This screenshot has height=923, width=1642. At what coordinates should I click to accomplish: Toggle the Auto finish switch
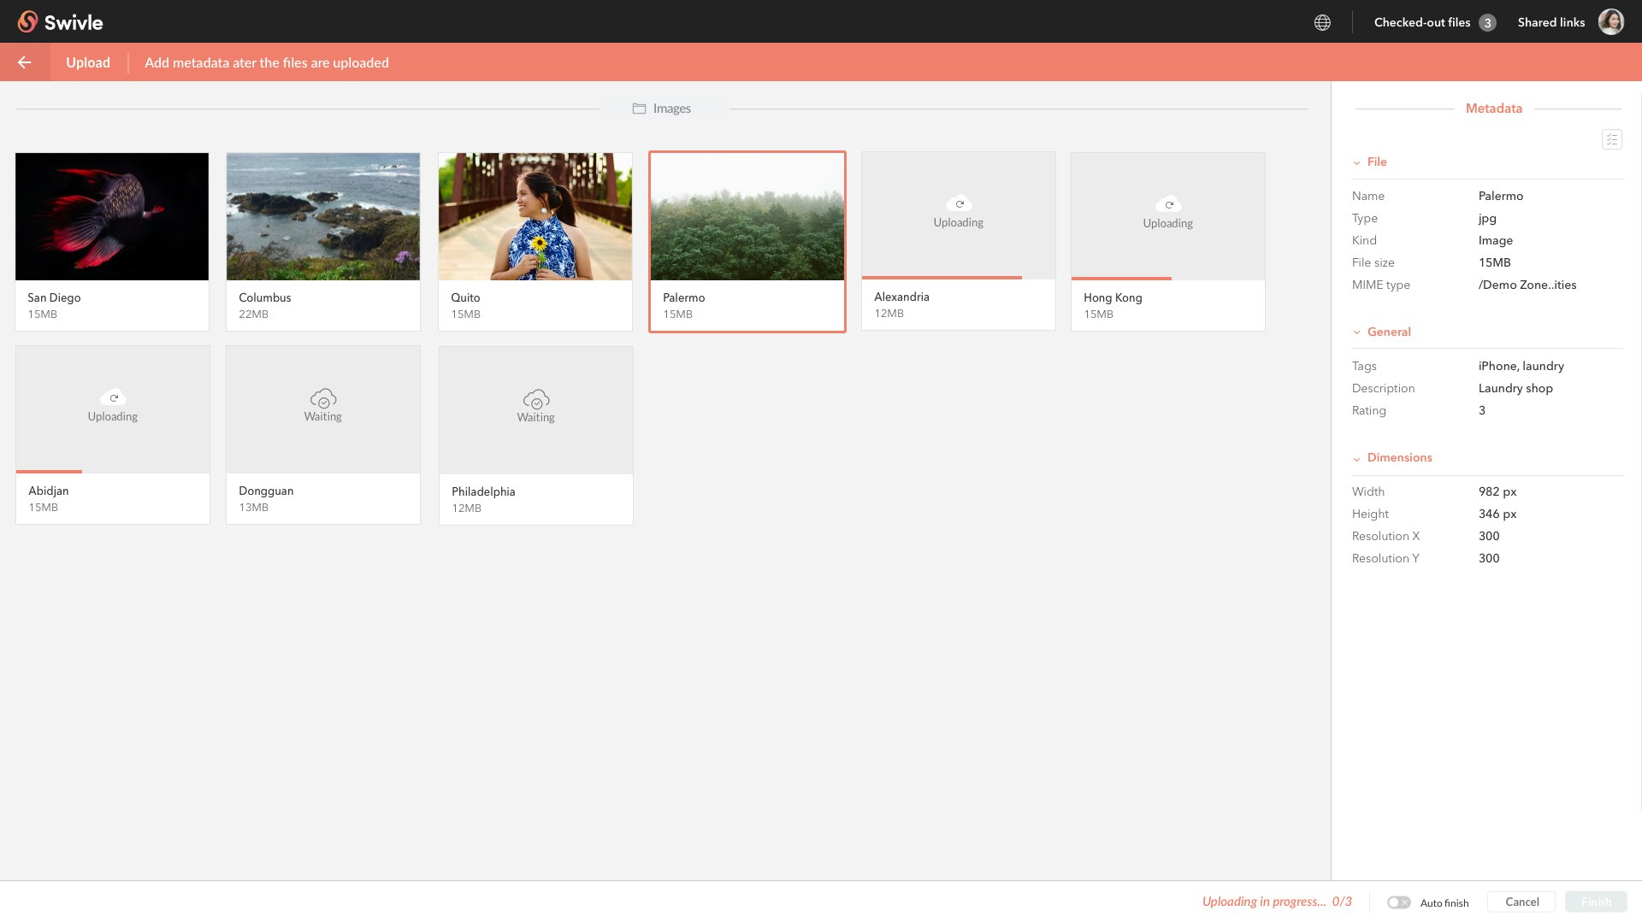click(1399, 902)
